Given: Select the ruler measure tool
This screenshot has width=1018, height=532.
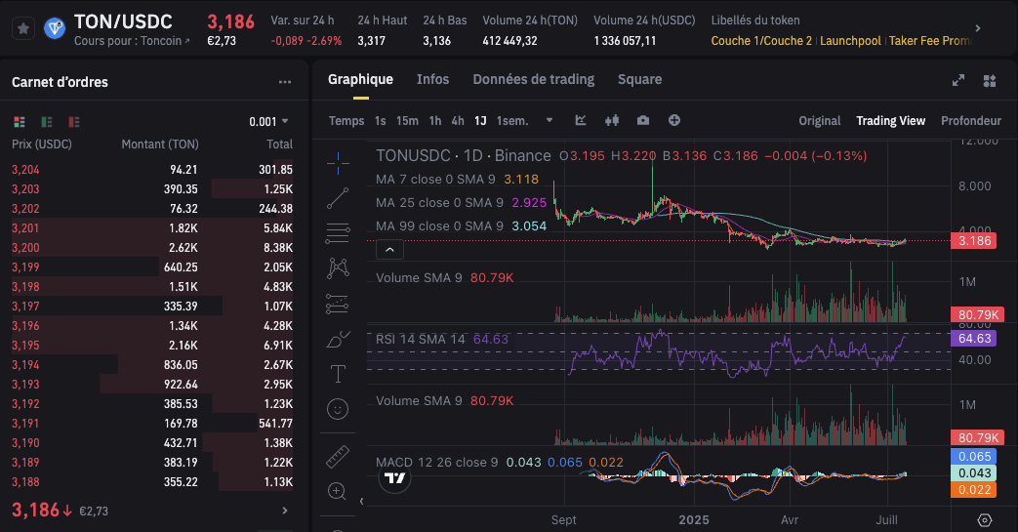Looking at the screenshot, I should click(338, 457).
